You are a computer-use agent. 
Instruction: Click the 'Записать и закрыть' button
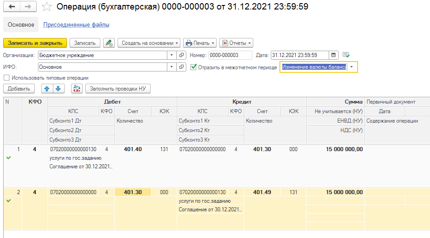point(35,43)
